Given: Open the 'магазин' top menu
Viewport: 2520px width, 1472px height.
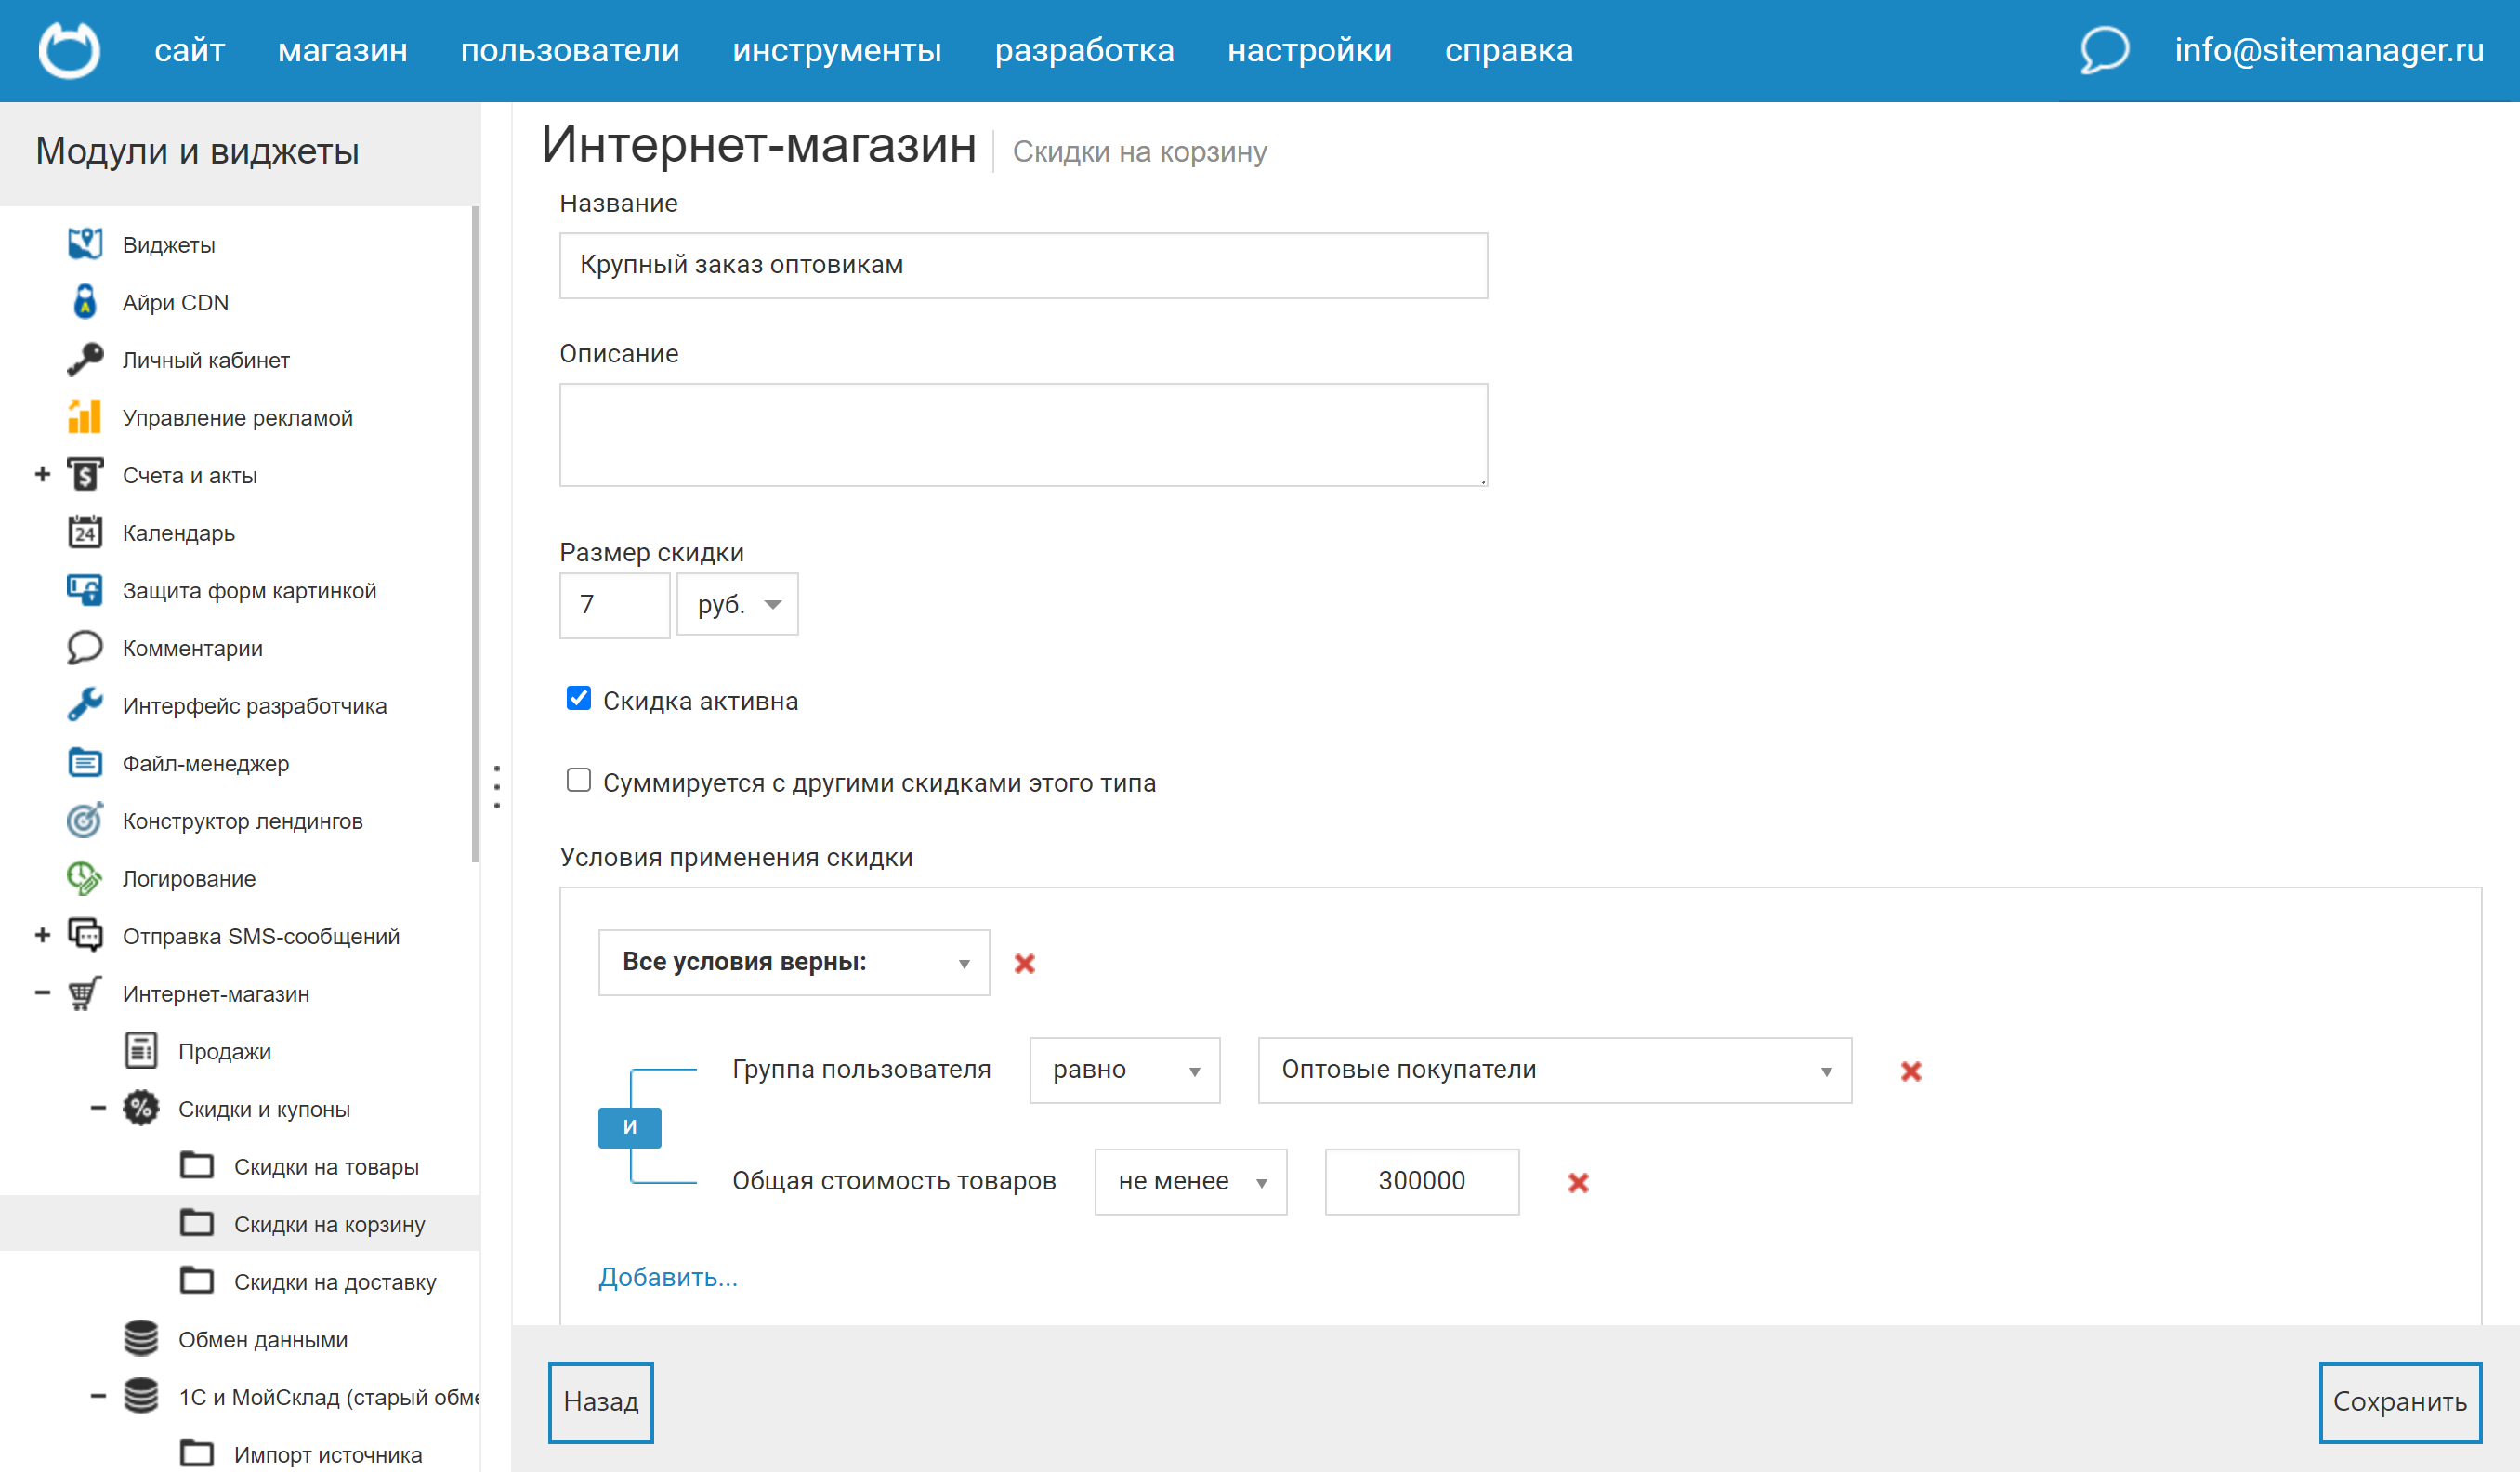Looking at the screenshot, I should tap(342, 50).
